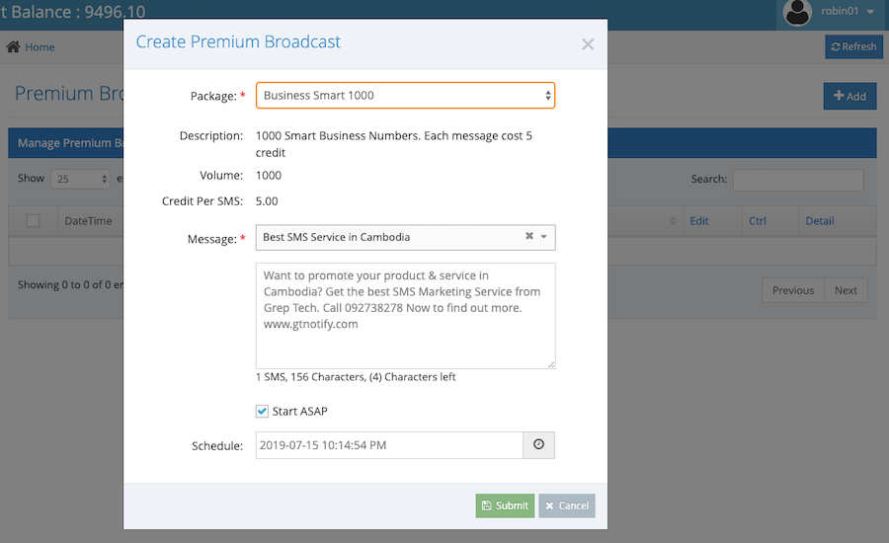Click into the message text area

405,316
